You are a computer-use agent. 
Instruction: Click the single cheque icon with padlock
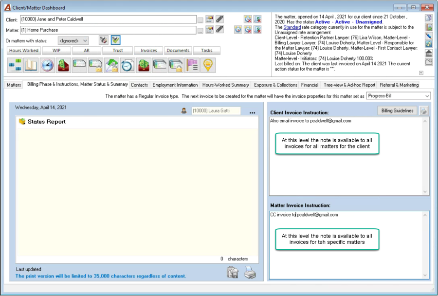click(x=95, y=65)
